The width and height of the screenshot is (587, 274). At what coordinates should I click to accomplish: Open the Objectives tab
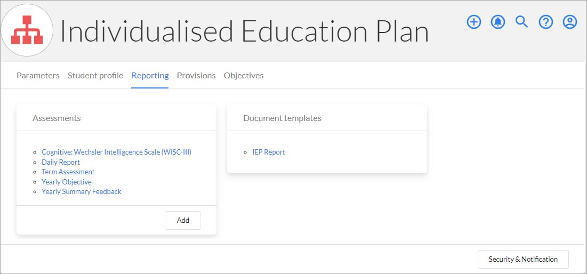[x=244, y=76]
